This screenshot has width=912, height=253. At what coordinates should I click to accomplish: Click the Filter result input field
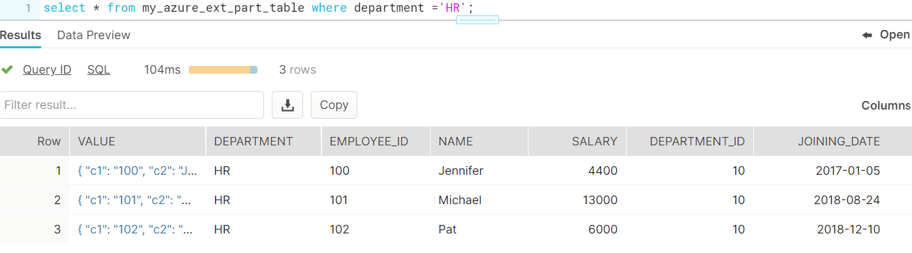132,105
